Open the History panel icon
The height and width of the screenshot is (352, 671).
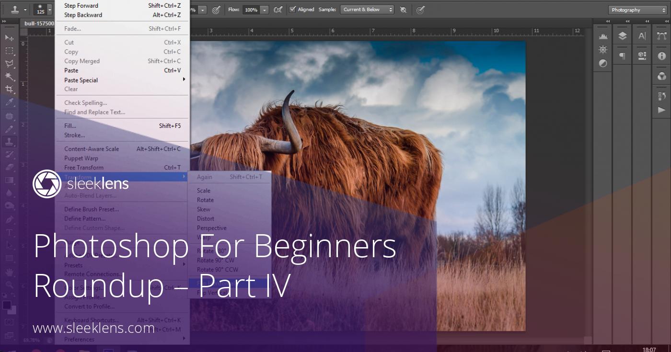(661, 96)
